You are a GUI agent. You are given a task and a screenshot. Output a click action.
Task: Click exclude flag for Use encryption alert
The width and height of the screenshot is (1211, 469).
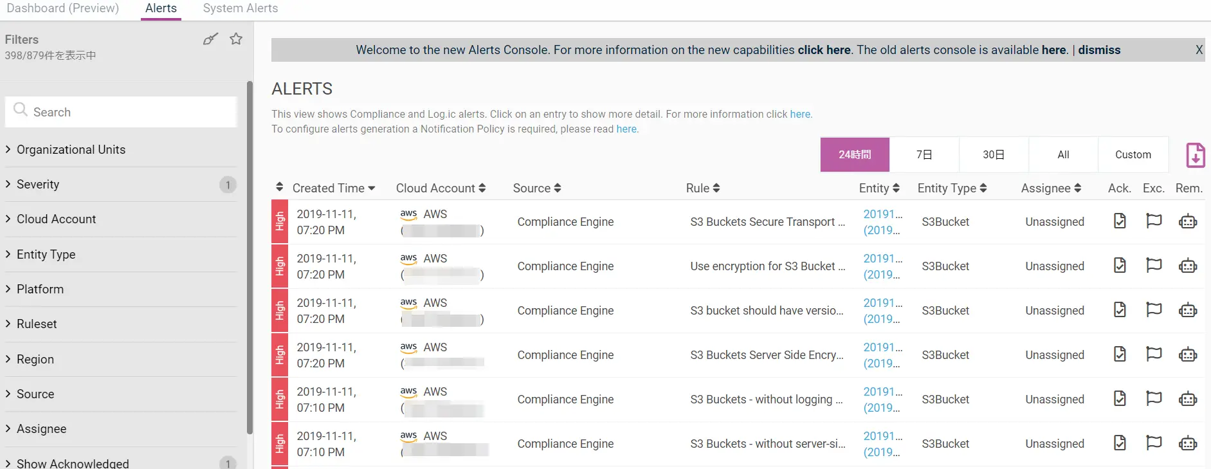click(1154, 265)
